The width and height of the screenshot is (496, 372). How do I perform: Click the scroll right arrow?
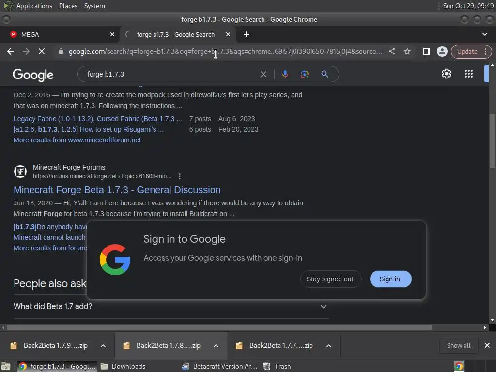pyautogui.click(x=485, y=328)
